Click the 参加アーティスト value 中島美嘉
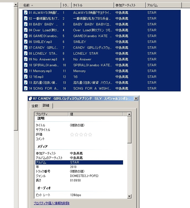This screenshot has height=208, width=190. 76,153
